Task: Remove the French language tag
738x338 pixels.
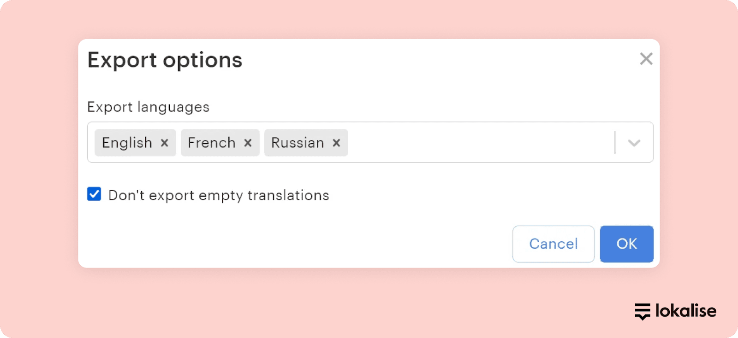Action: [248, 143]
